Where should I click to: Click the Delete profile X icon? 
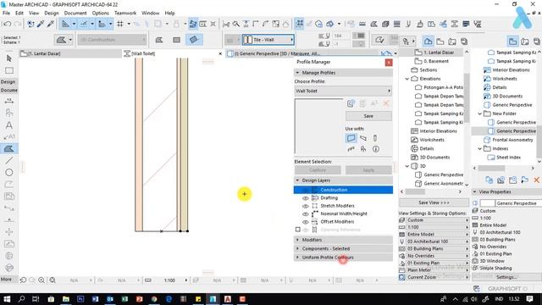point(386,103)
